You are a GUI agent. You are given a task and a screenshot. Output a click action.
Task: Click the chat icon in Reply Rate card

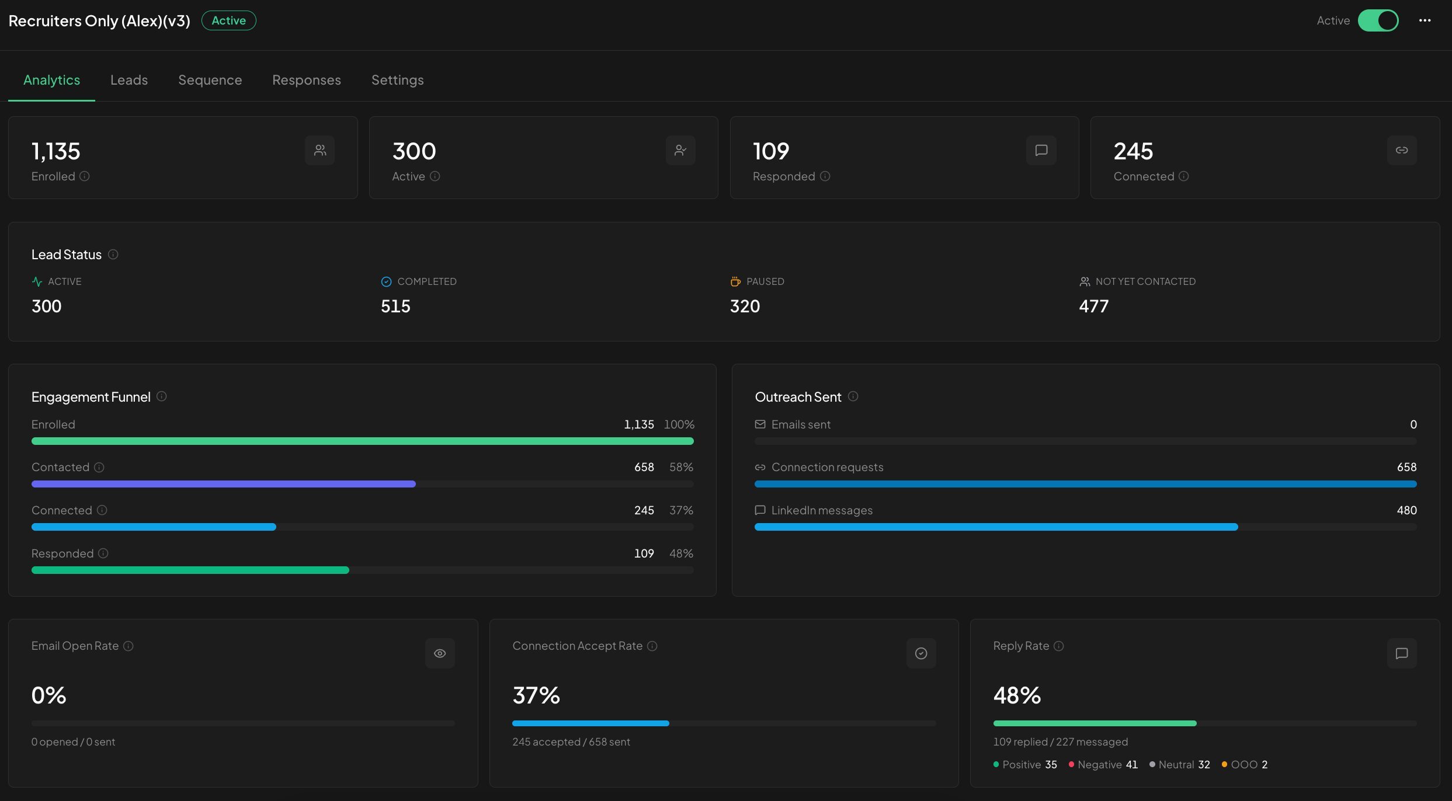pyautogui.click(x=1402, y=653)
